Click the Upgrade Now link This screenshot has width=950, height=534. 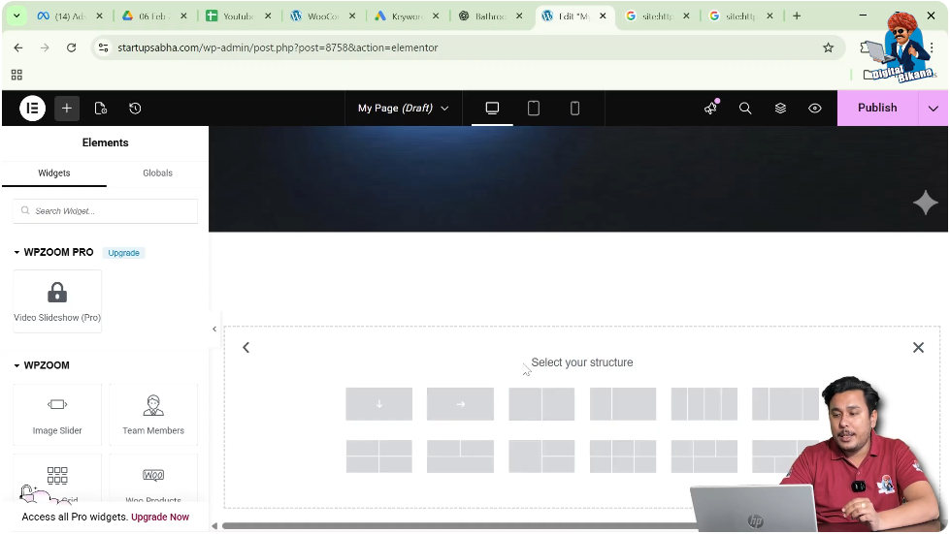click(160, 518)
